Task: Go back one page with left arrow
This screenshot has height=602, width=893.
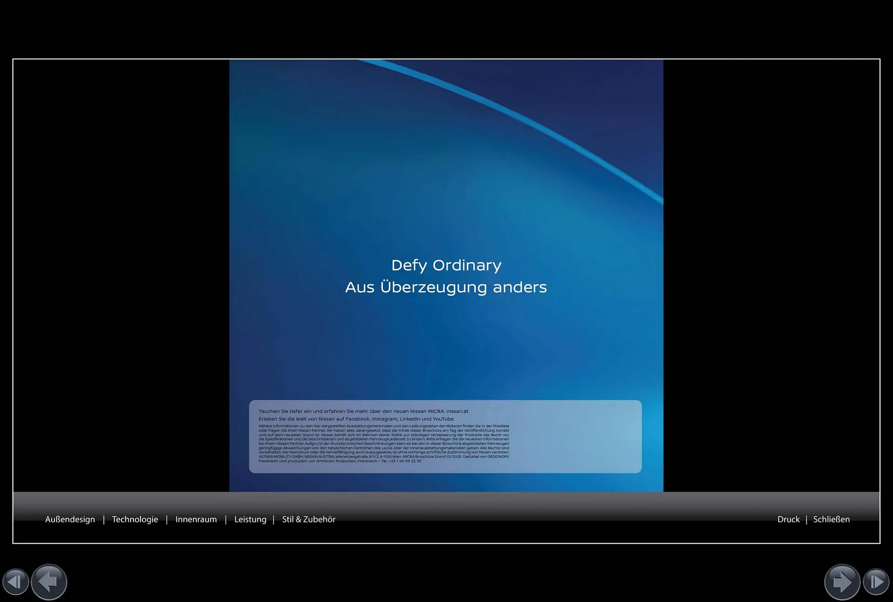Action: (49, 582)
